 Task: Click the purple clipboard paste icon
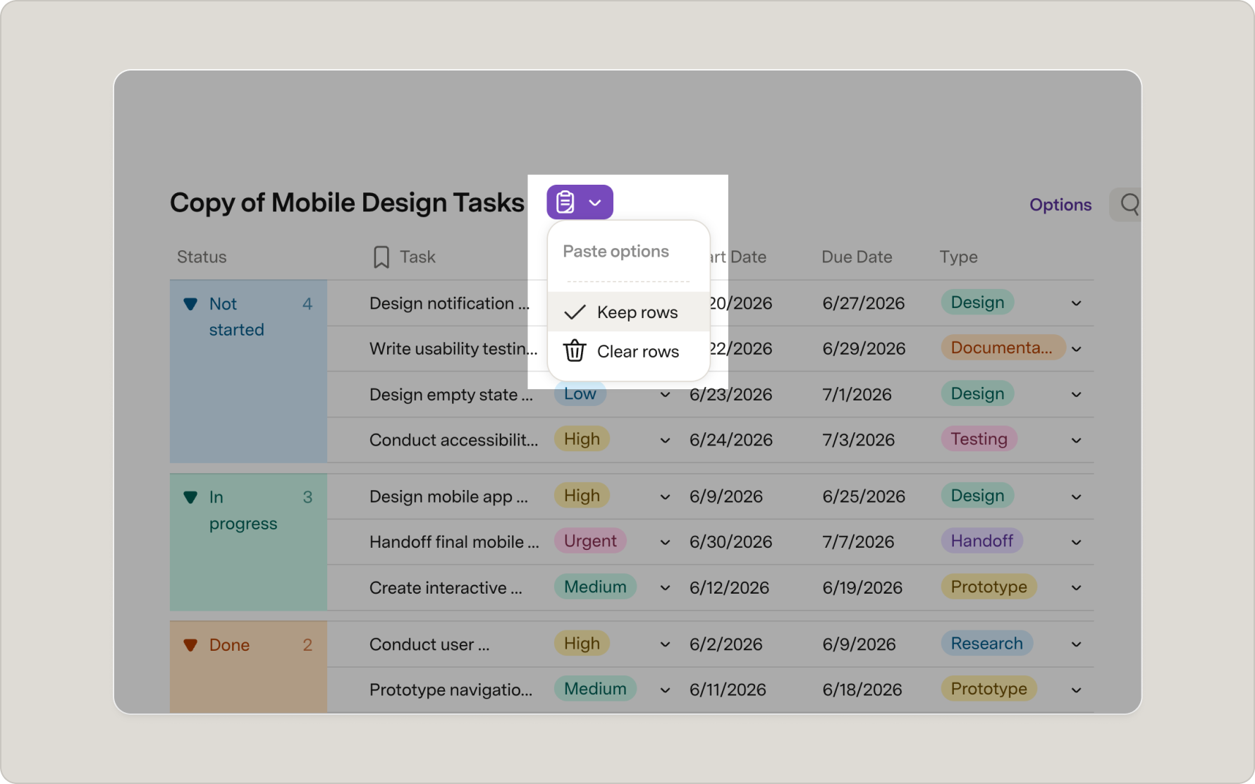[x=565, y=202]
